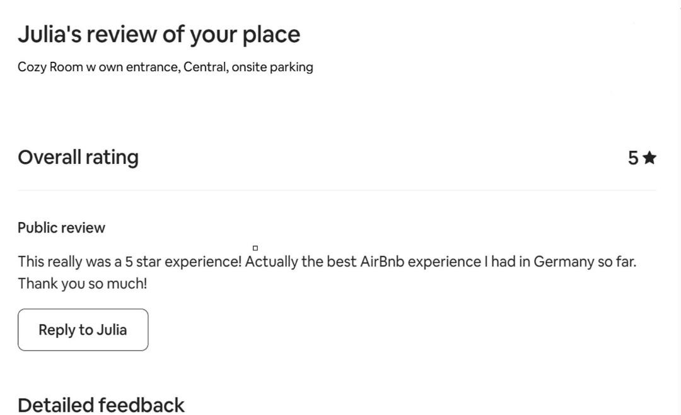Select the Overall rating heading
Image resolution: width=681 pixels, height=415 pixels.
78,157
